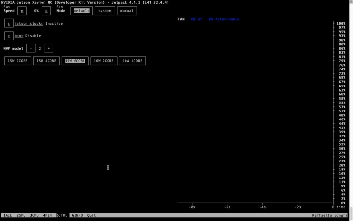
Task: Click the Inactive status text
Action: click(x=54, y=24)
